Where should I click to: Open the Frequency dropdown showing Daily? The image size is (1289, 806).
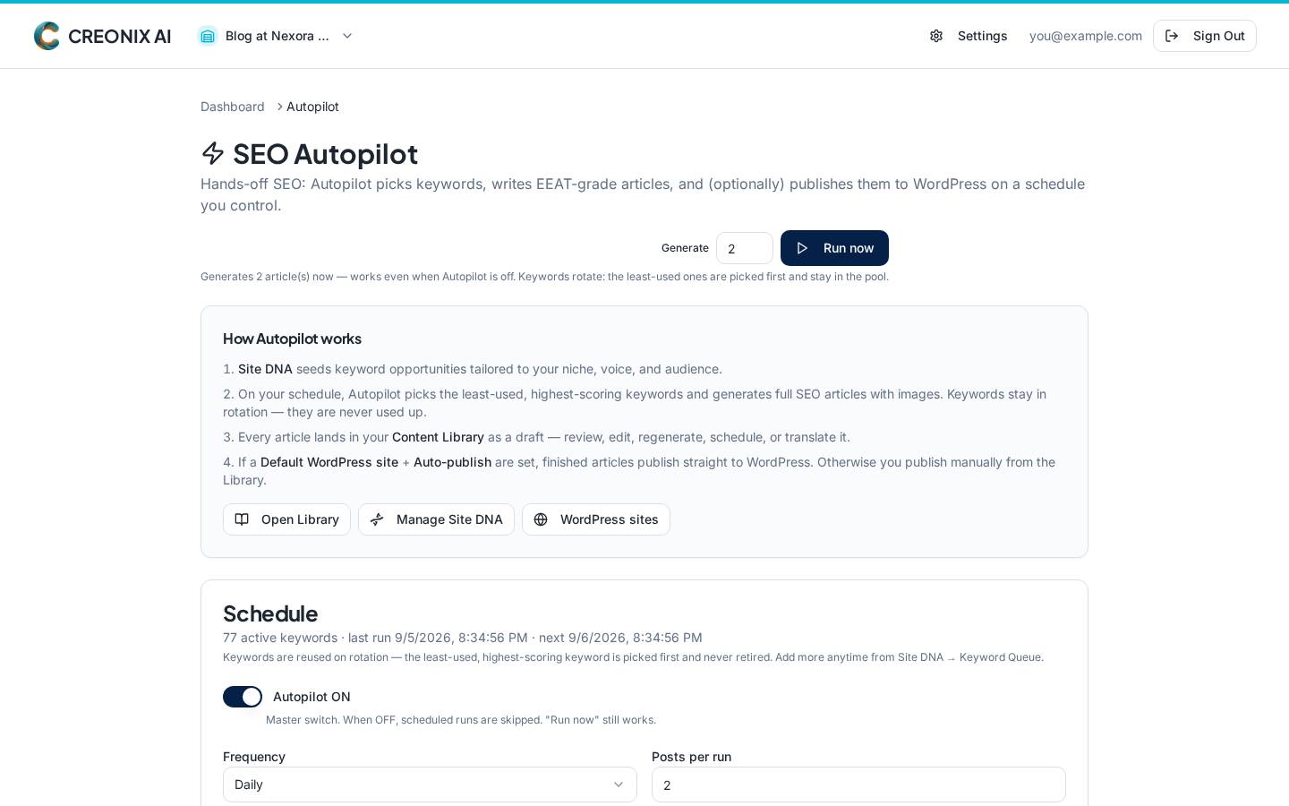tap(430, 785)
